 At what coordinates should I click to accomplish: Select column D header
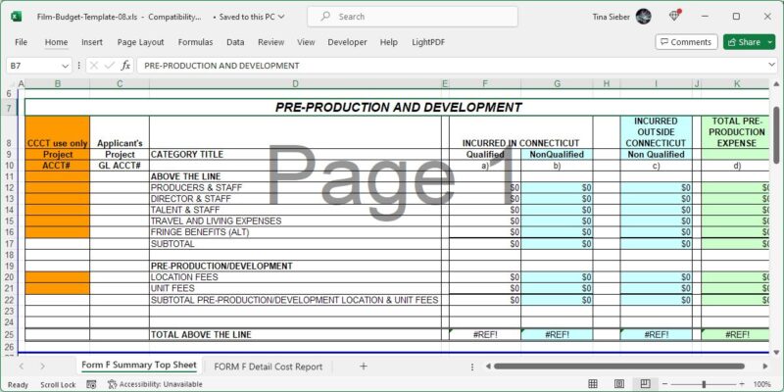[x=295, y=84]
